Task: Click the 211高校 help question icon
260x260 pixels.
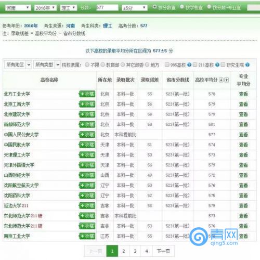Action: (217, 65)
